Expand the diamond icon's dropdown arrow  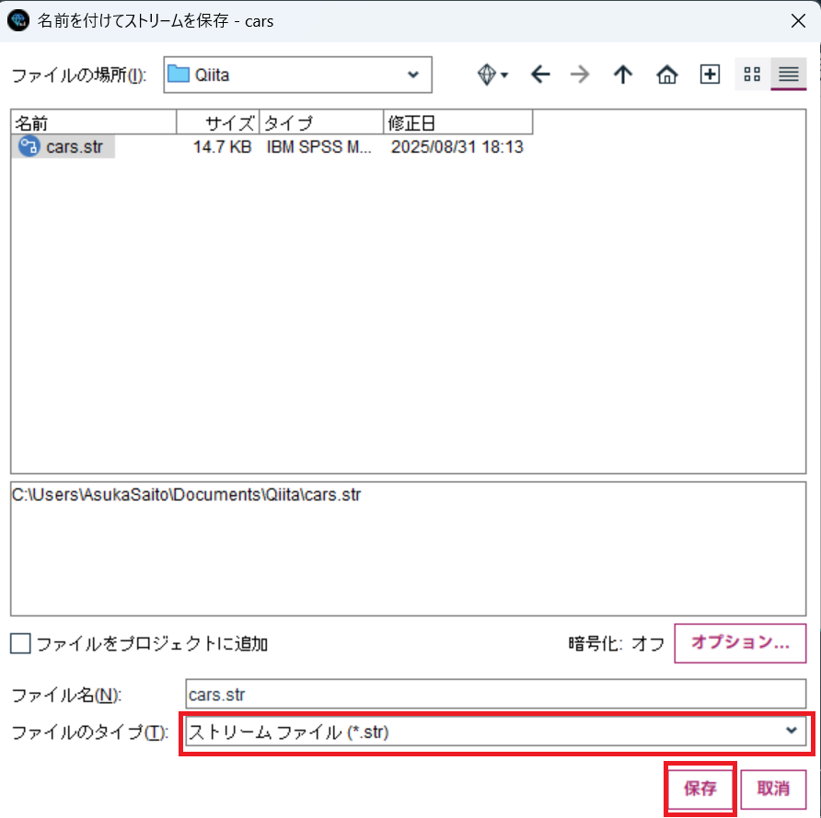503,75
